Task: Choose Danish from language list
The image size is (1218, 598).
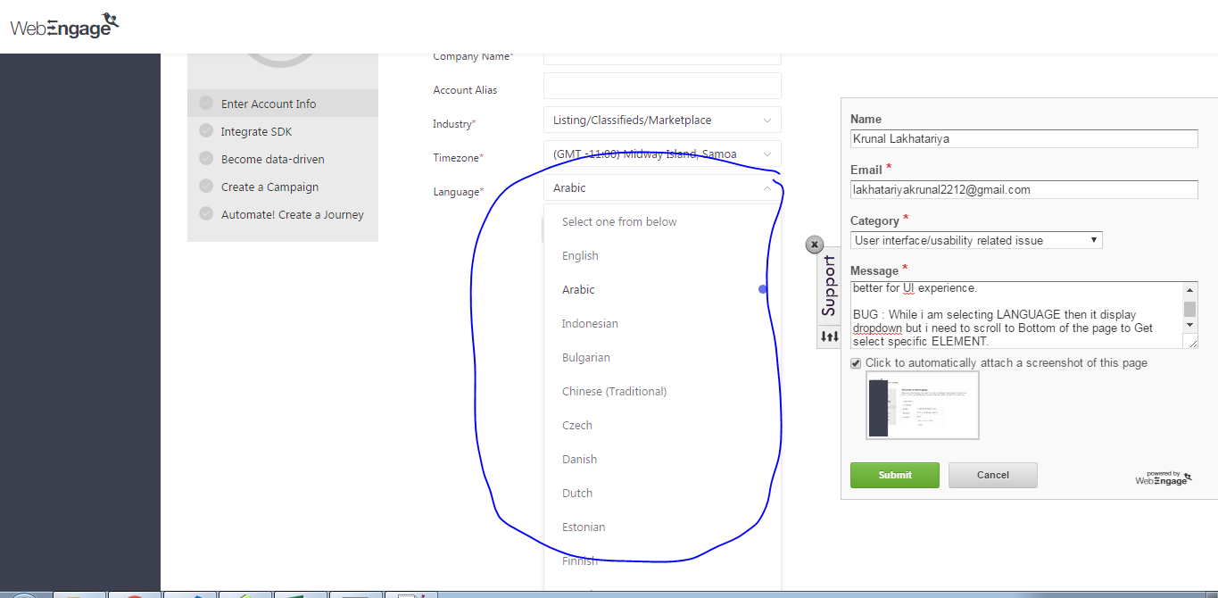Action: [662, 459]
